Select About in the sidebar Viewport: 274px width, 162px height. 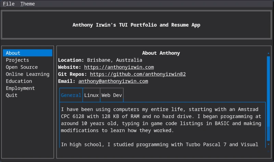(28, 53)
